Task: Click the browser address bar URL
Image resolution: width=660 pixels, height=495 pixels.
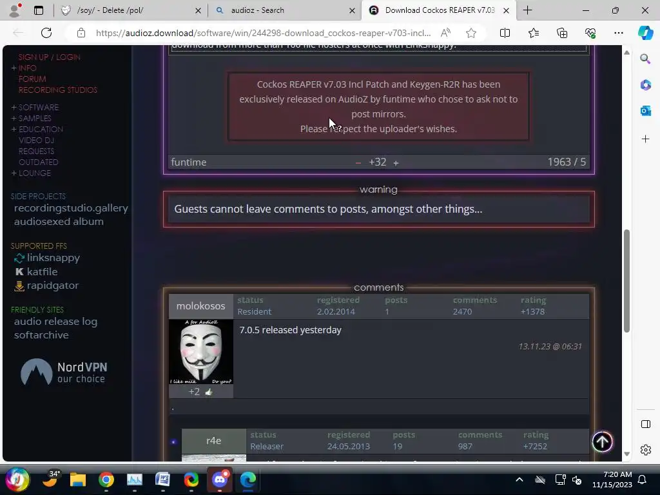Action: 263,33
